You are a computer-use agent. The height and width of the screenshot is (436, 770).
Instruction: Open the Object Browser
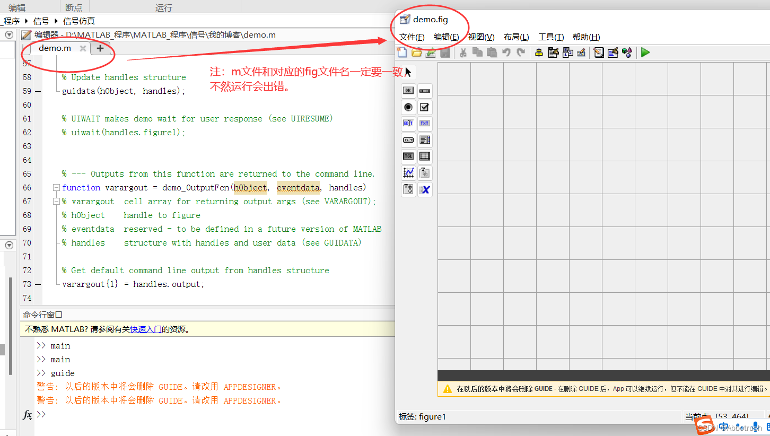[x=627, y=52]
